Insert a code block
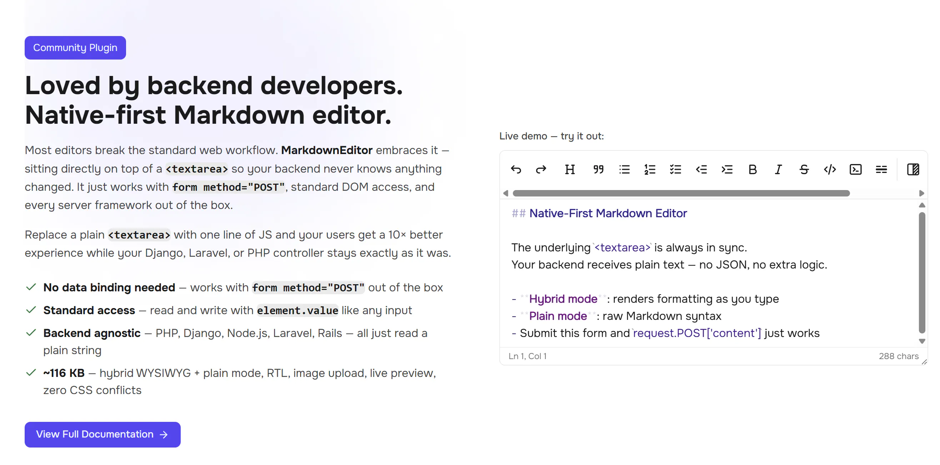The image size is (940, 465). click(x=855, y=169)
